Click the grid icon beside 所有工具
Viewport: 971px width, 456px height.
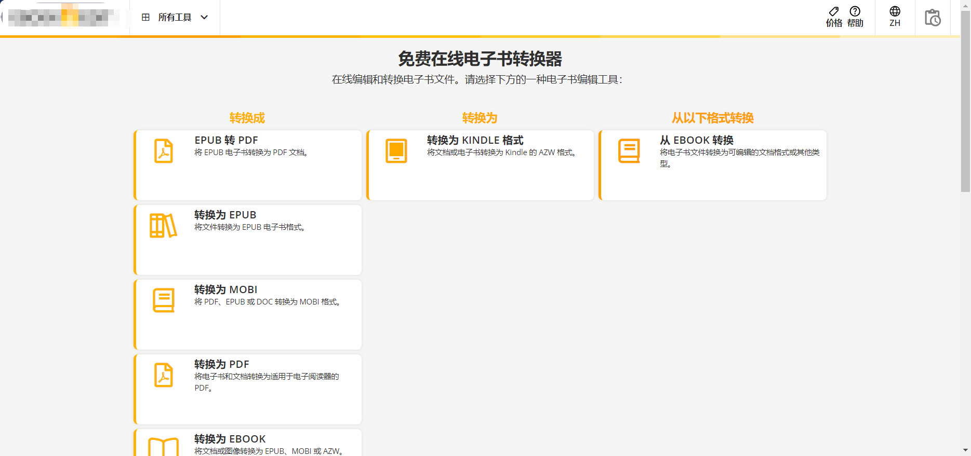[x=146, y=18]
